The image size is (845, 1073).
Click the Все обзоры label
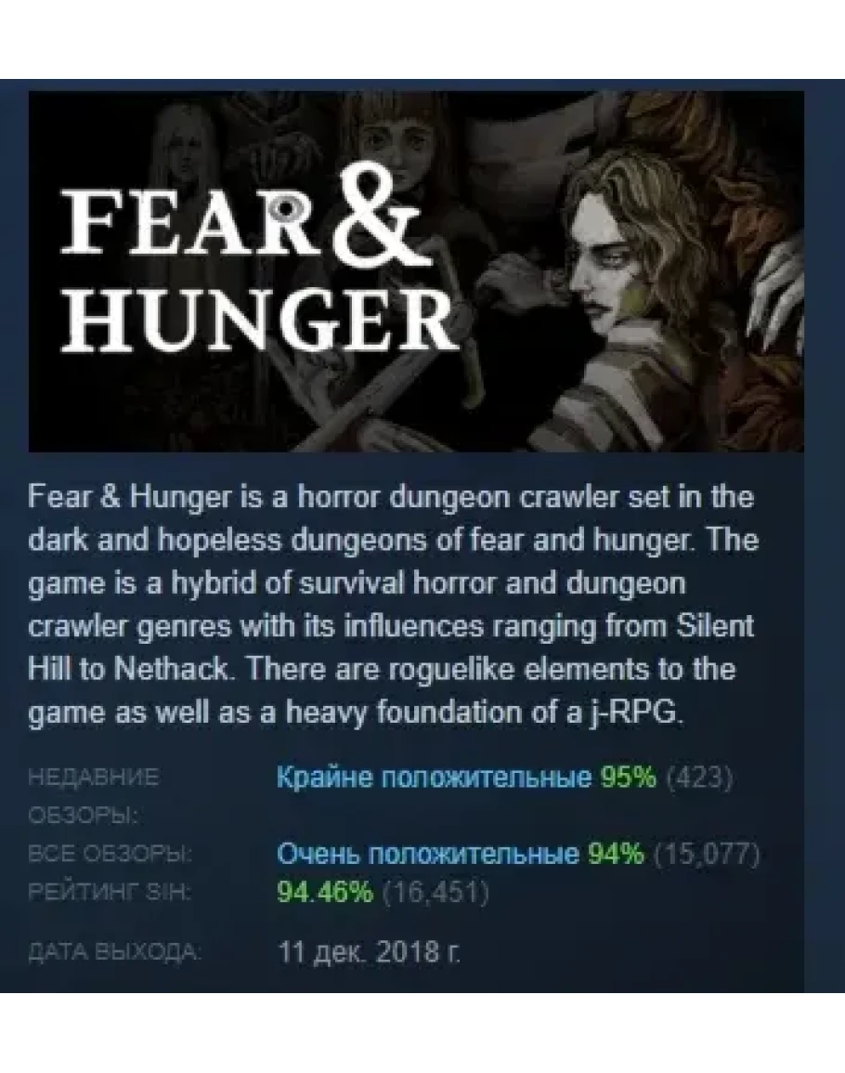[110, 855]
